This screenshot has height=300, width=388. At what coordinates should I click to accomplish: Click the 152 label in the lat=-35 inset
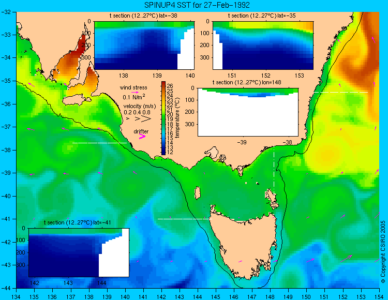pyautogui.click(x=266, y=76)
